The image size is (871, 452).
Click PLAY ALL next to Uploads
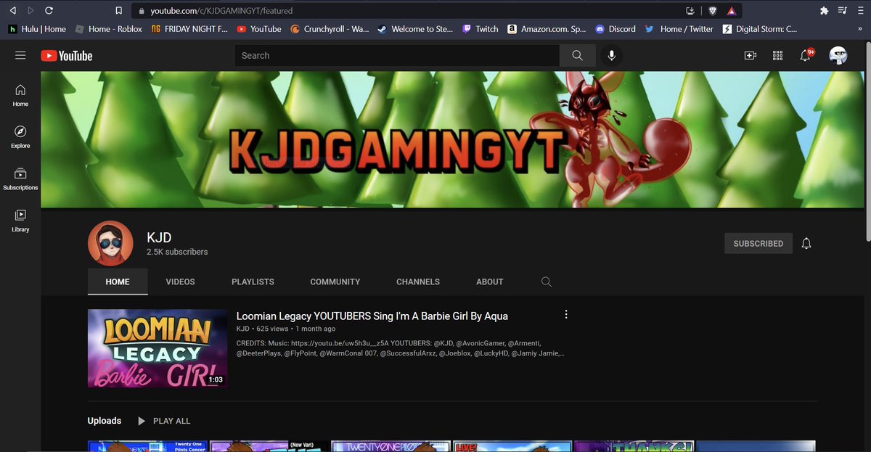(163, 421)
